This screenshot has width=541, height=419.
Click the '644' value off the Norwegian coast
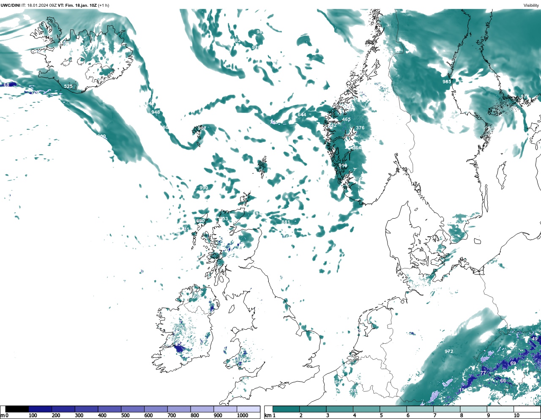302,115
